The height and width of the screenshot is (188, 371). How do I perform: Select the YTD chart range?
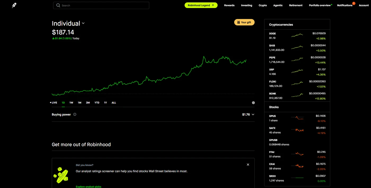click(97, 103)
